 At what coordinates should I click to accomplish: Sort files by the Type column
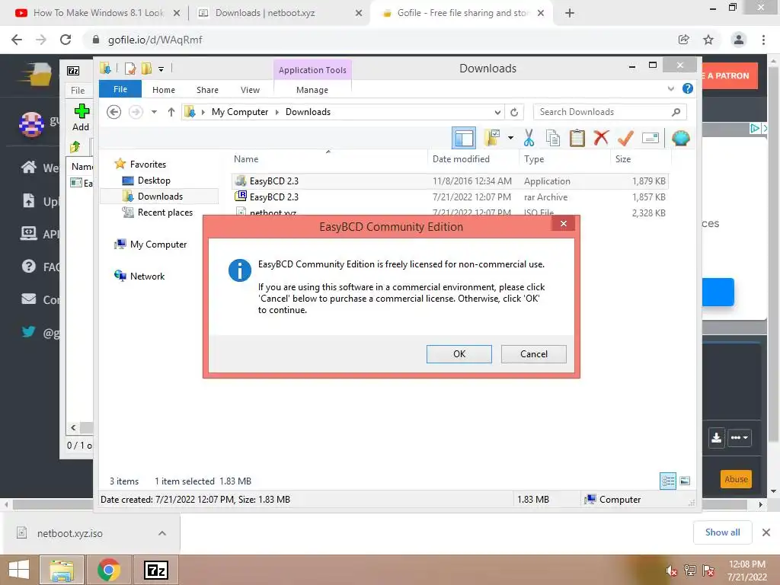[564, 158]
